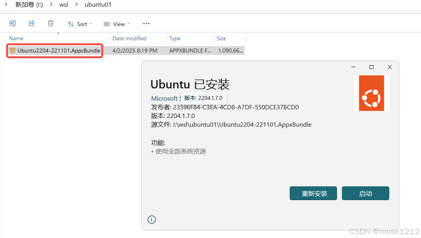This screenshot has height=238, width=421.
Task: Click the Share icon in Explorer toolbar
Action: click(x=32, y=24)
